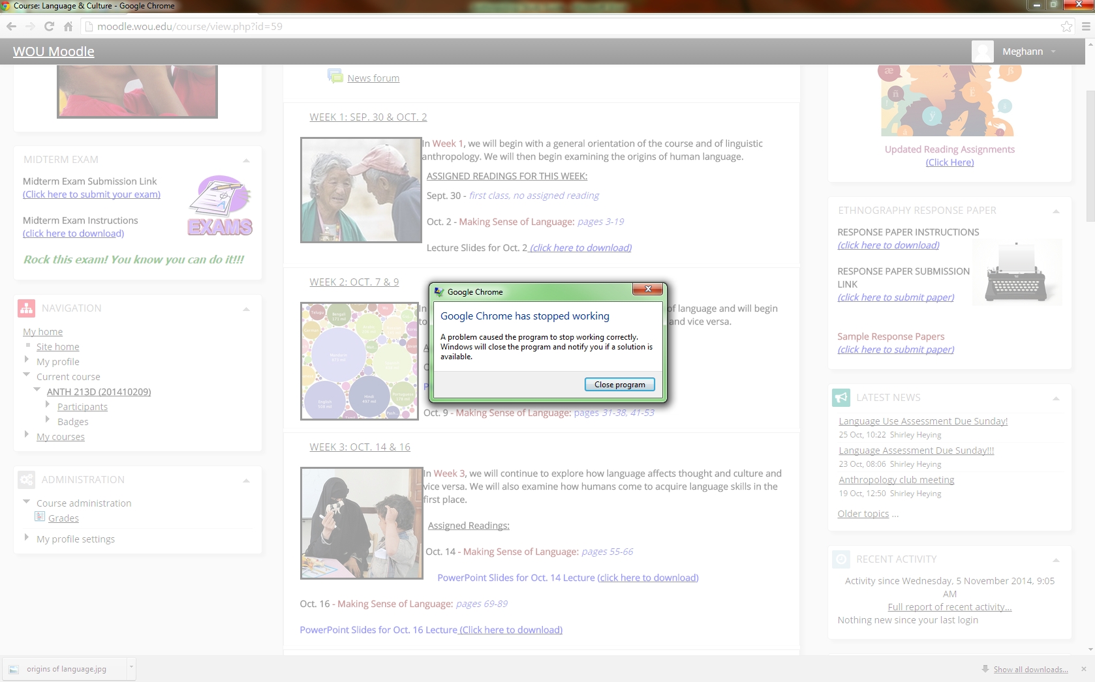Open download options arrow for origins of language.jpg
Viewport: 1095px width, 682px height.
(x=131, y=668)
